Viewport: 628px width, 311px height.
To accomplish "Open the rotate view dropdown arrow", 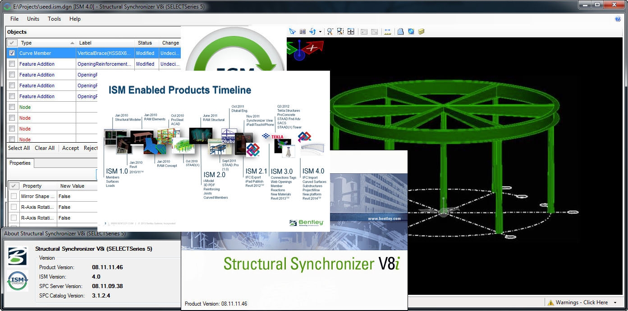I will (320, 32).
